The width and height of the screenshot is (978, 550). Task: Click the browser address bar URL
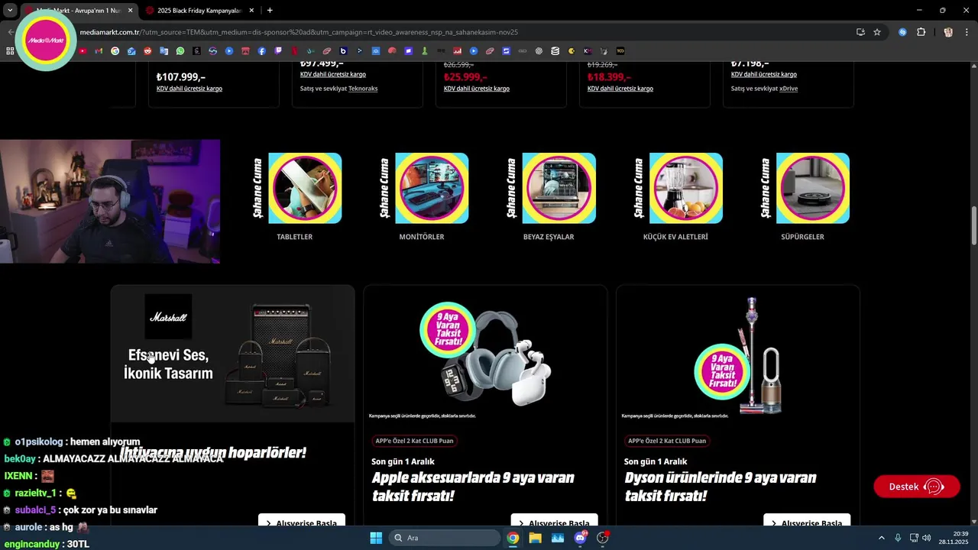click(x=299, y=32)
